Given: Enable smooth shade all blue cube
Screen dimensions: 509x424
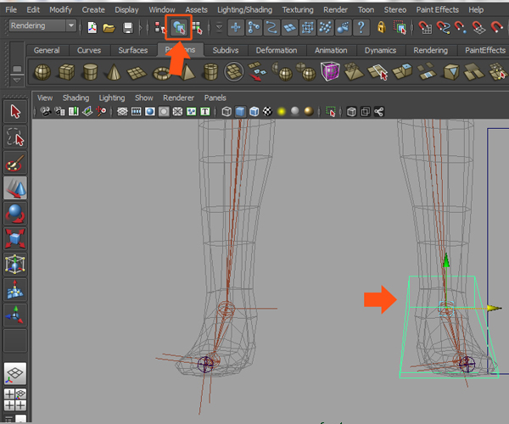Looking at the screenshot, I should [240, 112].
